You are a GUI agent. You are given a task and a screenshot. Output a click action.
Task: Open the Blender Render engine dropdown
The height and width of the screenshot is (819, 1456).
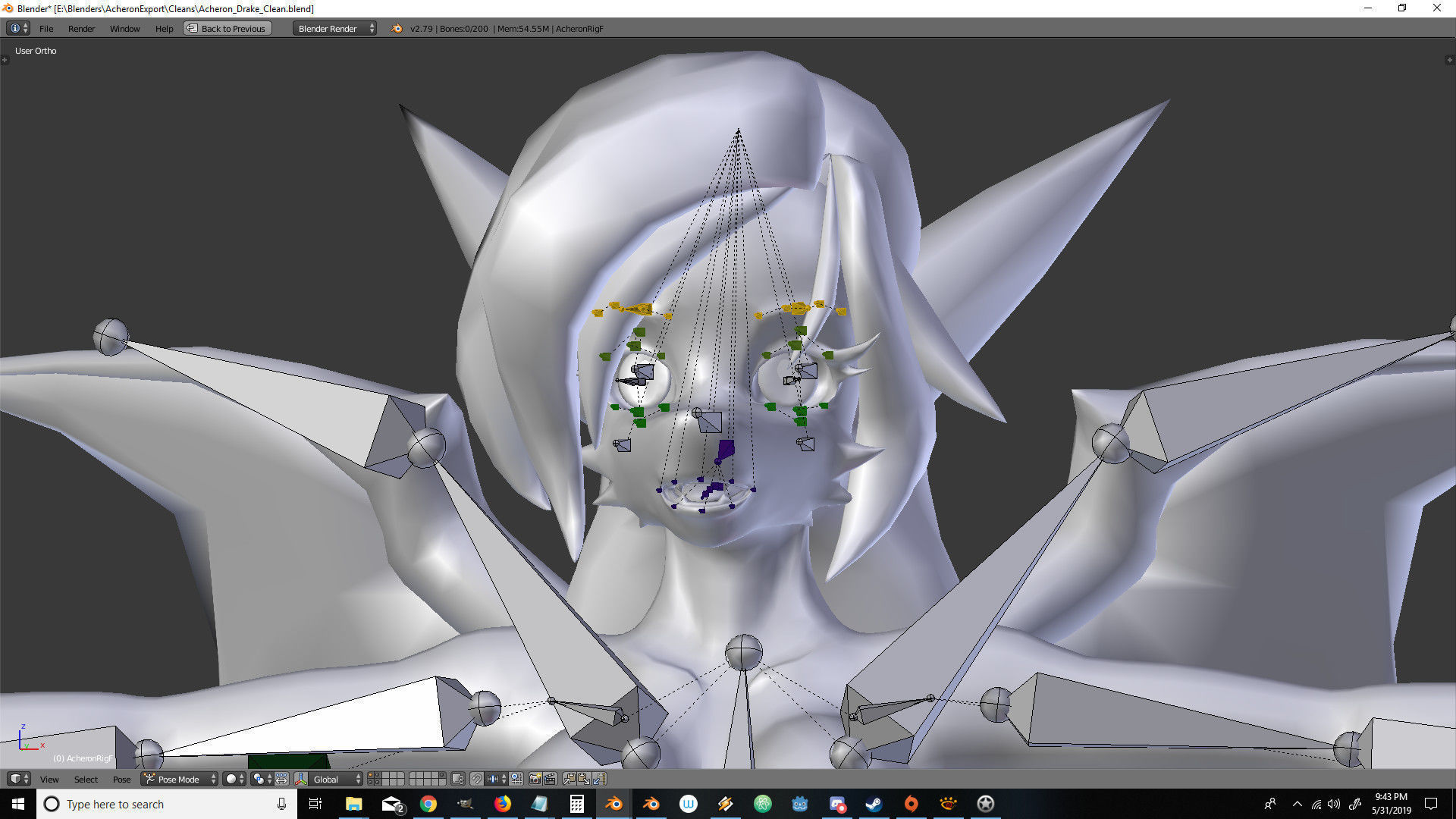point(334,29)
